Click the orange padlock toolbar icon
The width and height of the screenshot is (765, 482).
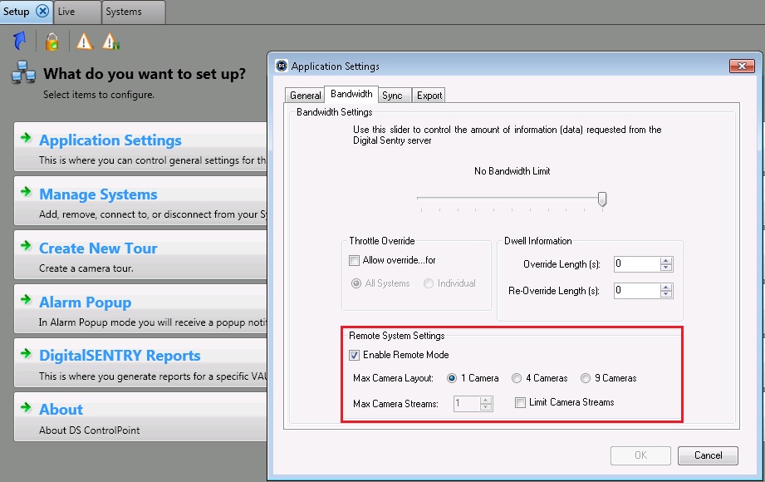(x=51, y=42)
